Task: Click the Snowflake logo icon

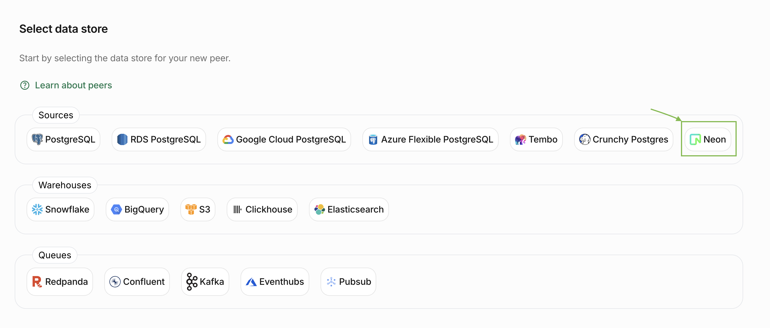Action: coord(37,209)
